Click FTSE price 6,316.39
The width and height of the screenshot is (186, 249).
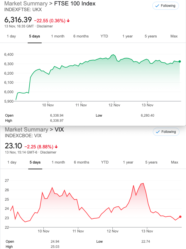click(x=18, y=20)
